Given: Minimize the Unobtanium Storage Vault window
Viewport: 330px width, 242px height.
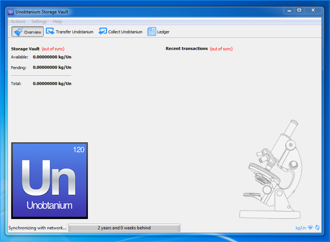Looking at the screenshot, I should [289, 11].
